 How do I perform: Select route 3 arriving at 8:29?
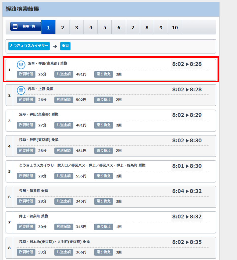[x=111, y=121]
